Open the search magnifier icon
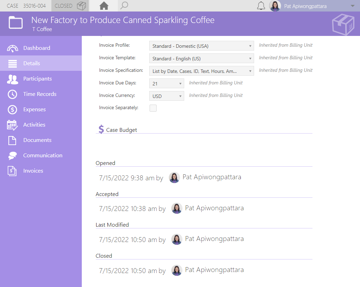Screen dimensions: 360x287 [x=124, y=6]
